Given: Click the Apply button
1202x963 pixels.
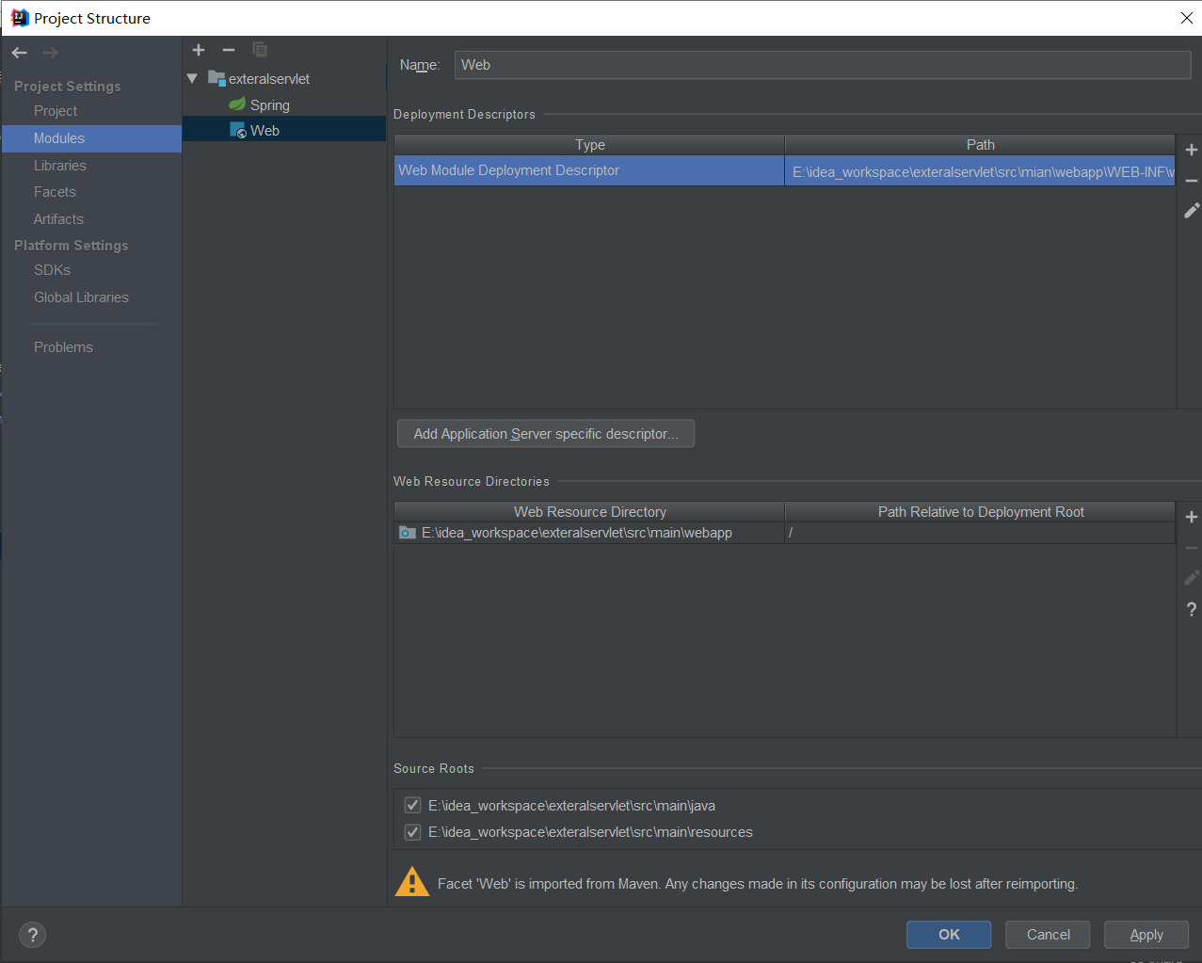Looking at the screenshot, I should (x=1146, y=935).
